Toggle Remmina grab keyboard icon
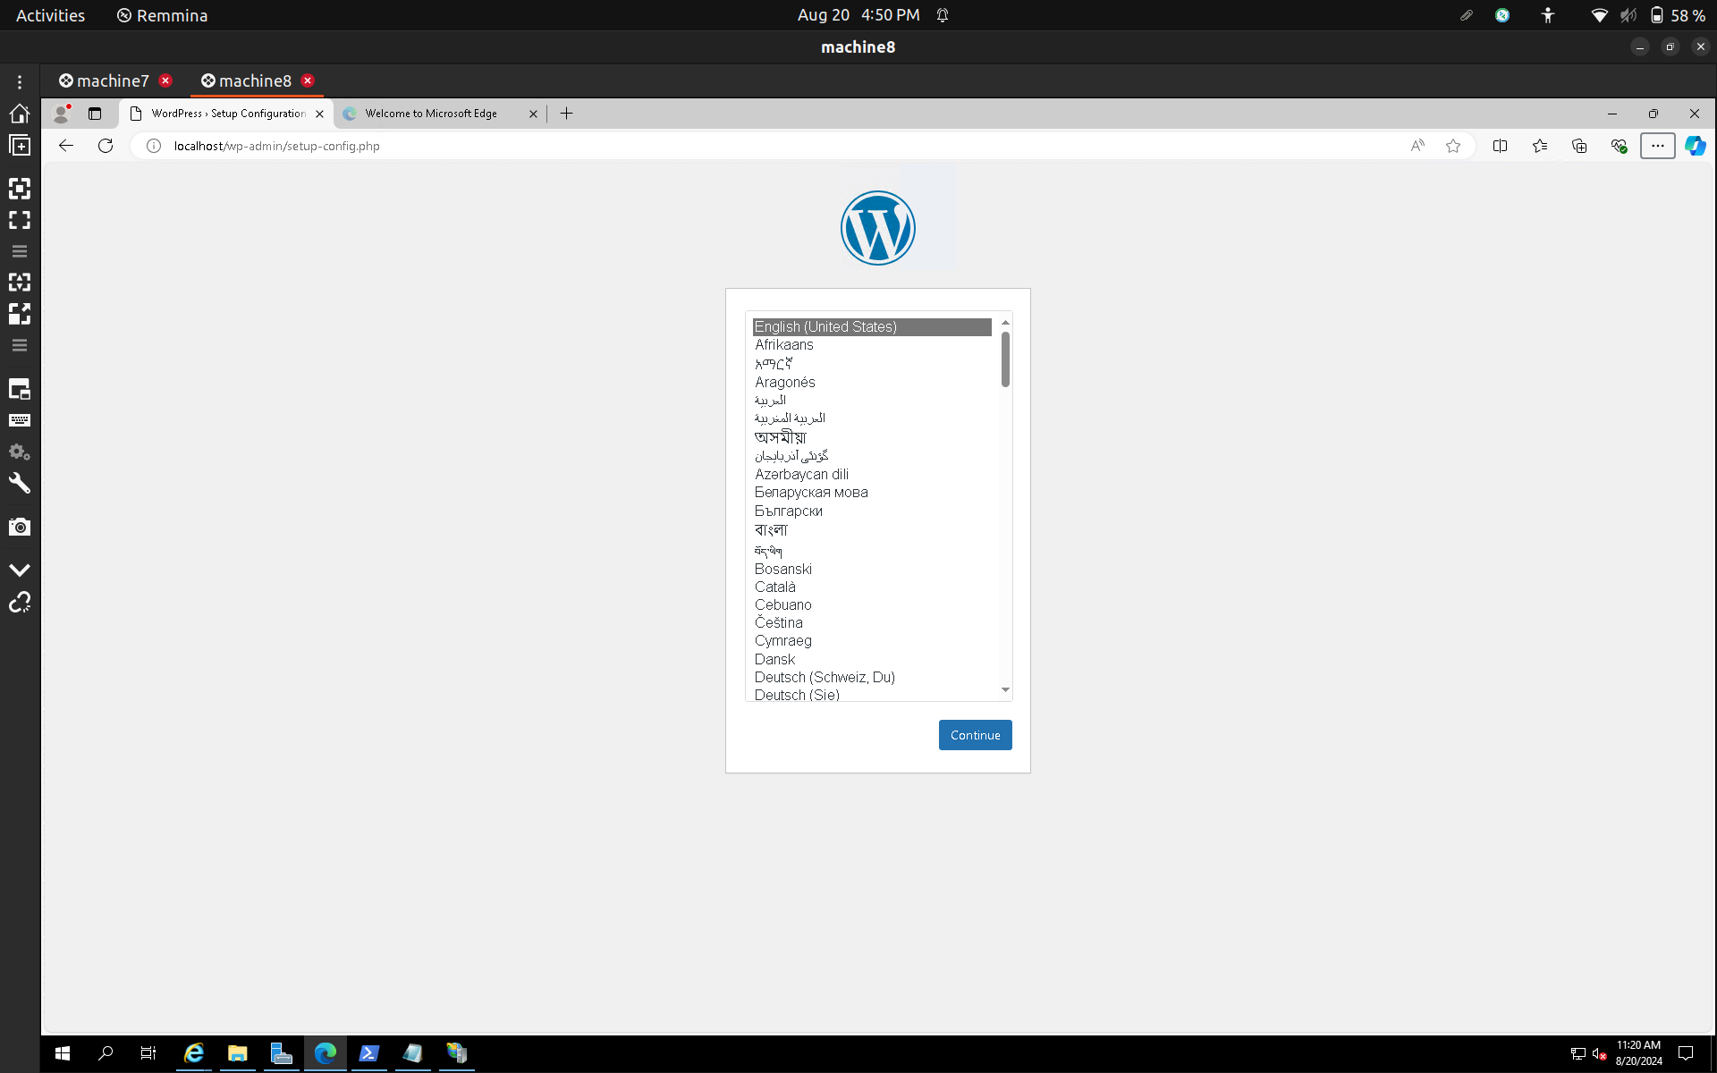 tap(20, 420)
